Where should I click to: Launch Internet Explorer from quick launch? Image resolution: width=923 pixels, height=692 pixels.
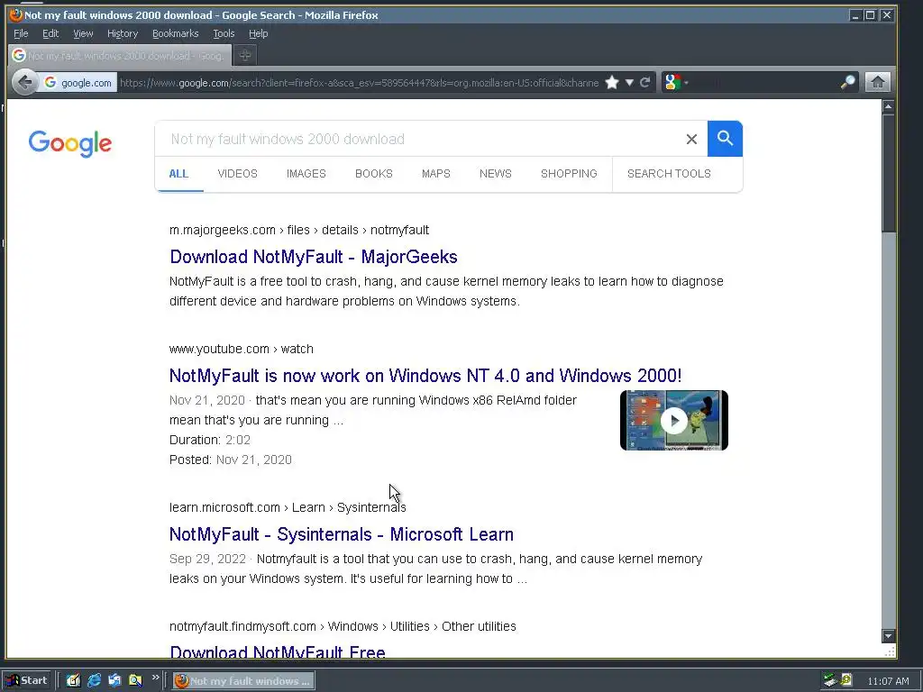coord(94,681)
